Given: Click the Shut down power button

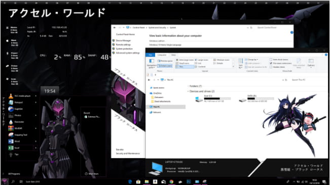Looking at the screenshot, I should tap(92, 174).
